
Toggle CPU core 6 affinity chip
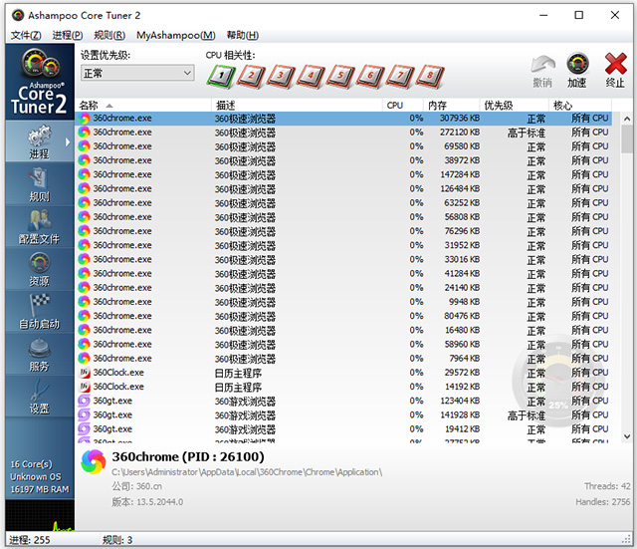pos(370,76)
